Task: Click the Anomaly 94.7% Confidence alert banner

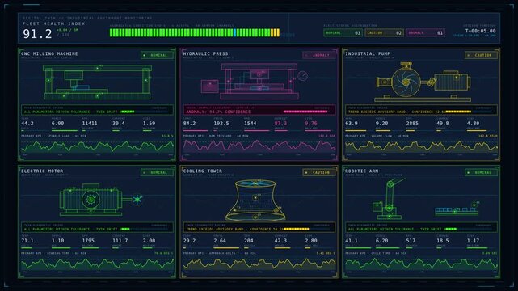Action: tap(259, 110)
